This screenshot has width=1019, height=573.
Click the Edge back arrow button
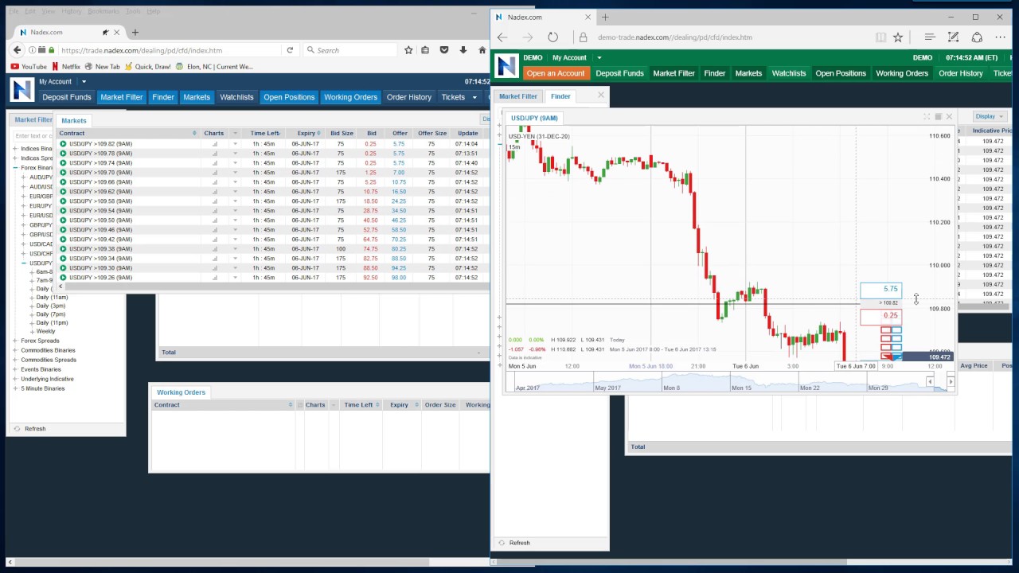pos(502,37)
